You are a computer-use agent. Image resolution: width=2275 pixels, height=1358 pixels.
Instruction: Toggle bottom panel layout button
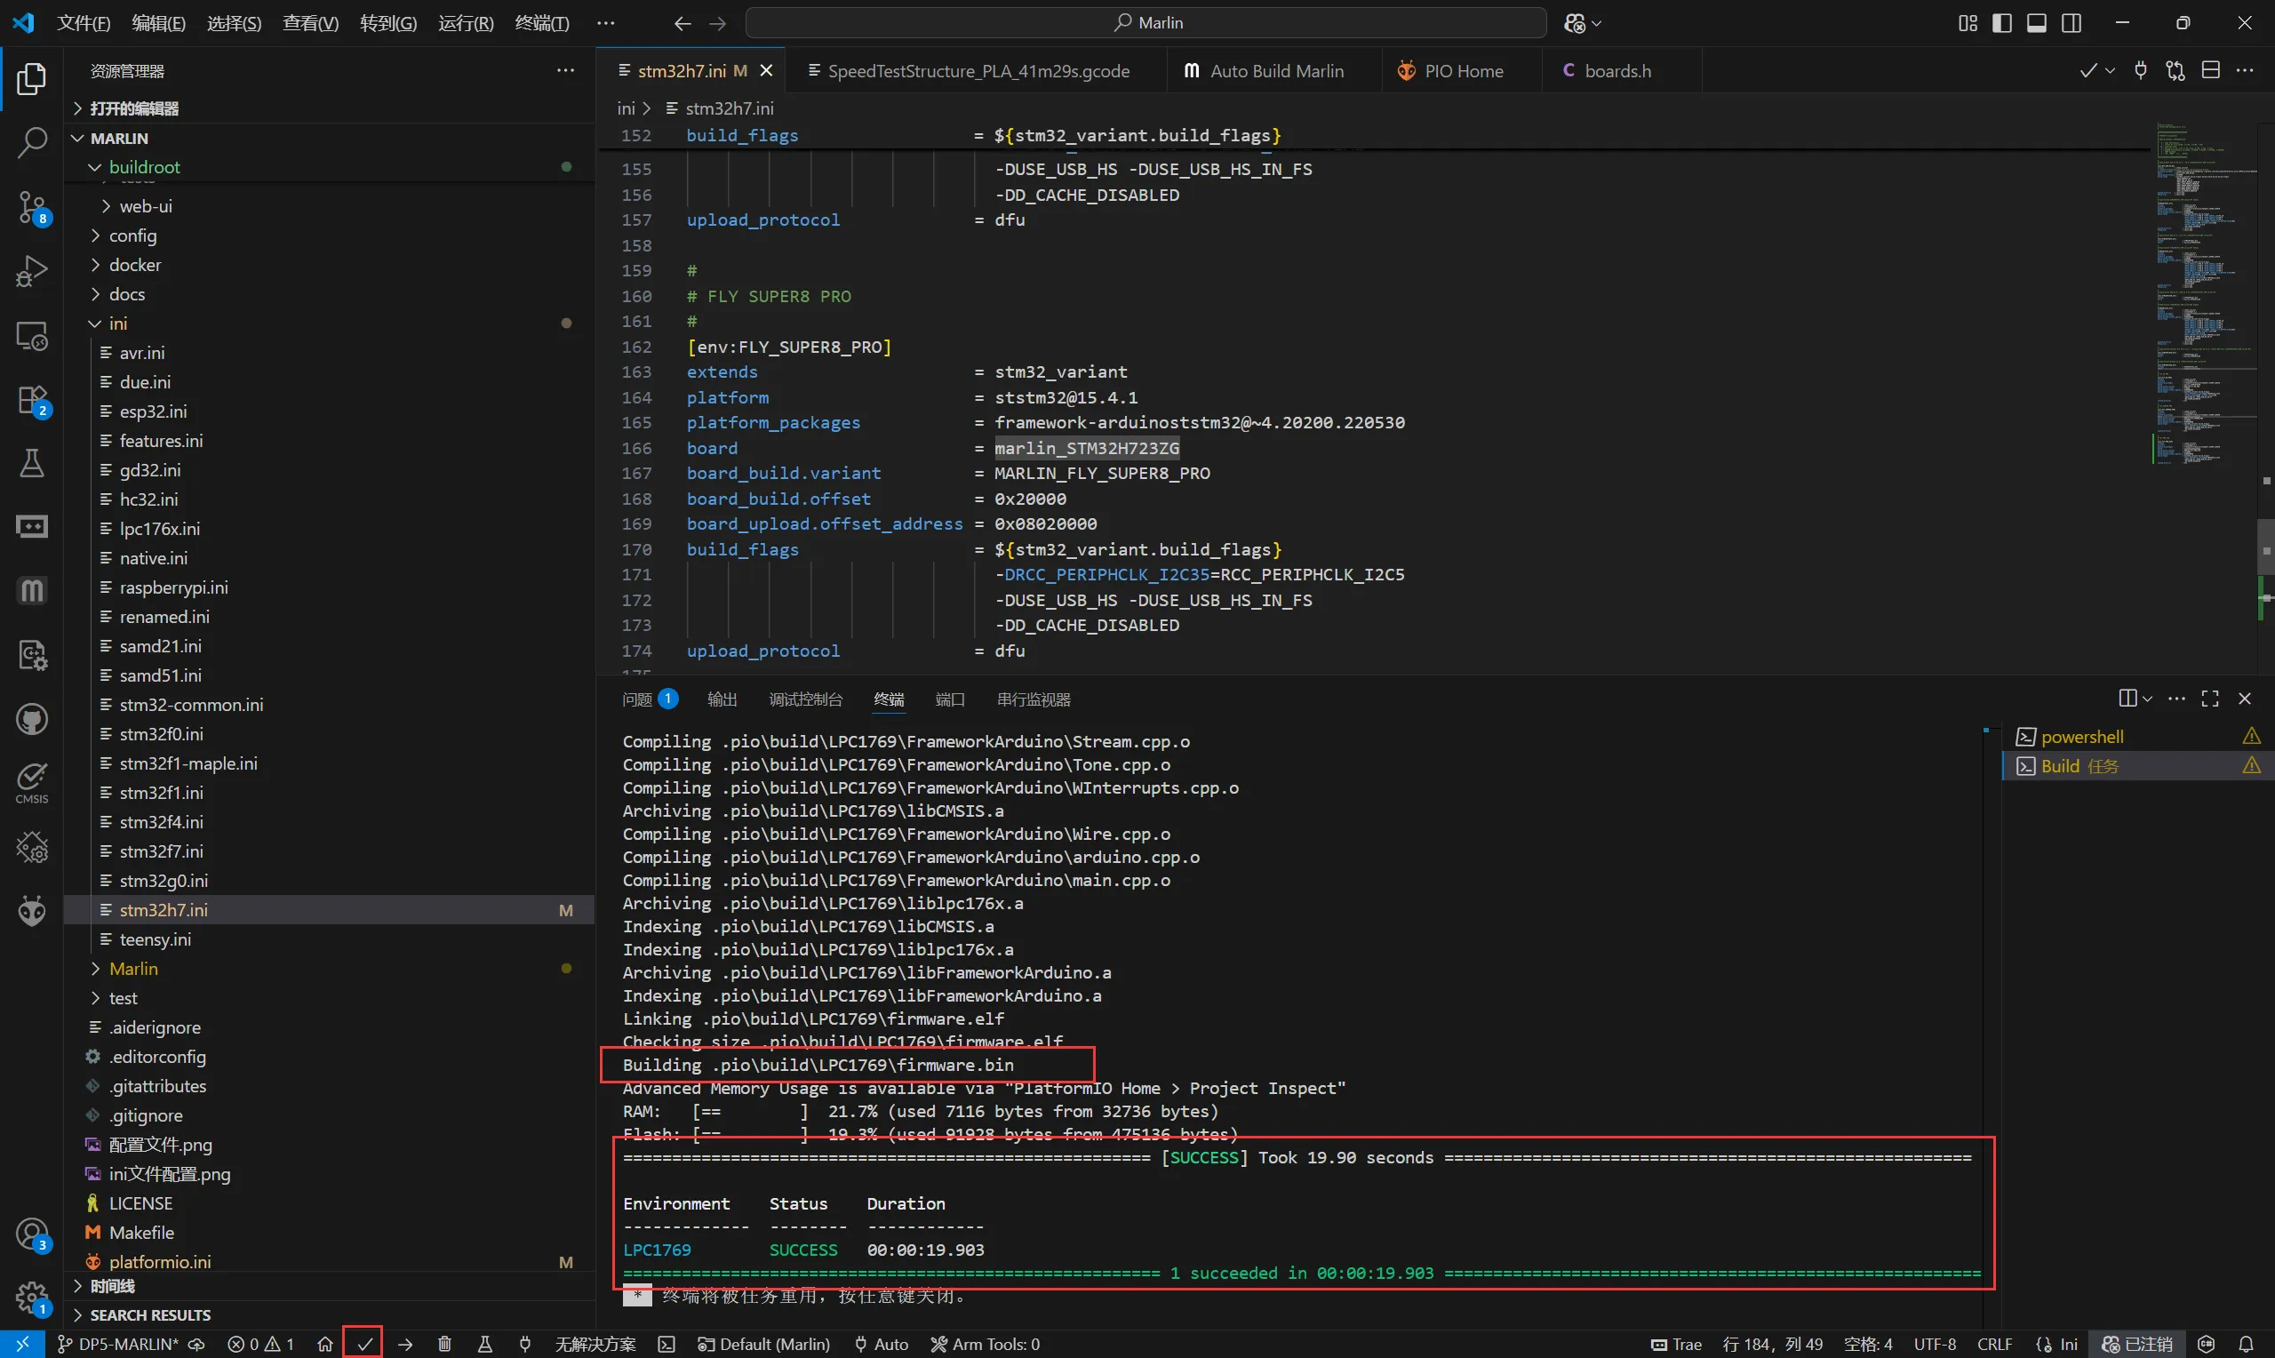pyautogui.click(x=2036, y=23)
